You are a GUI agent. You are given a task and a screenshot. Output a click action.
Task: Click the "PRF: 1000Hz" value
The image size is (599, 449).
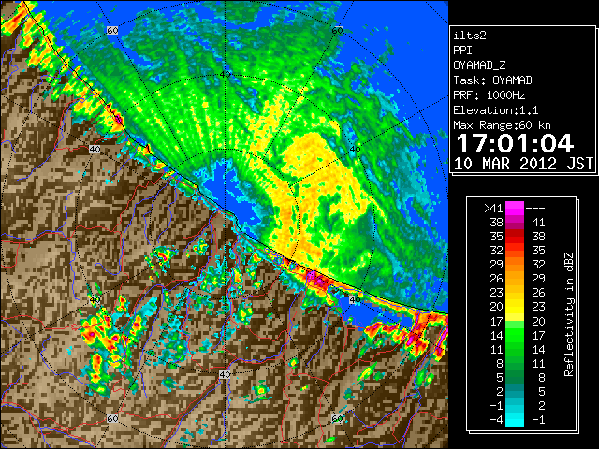pyautogui.click(x=489, y=95)
